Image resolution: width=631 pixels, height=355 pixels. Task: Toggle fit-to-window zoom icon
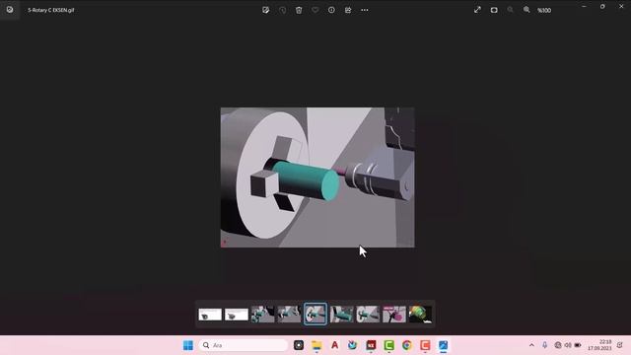point(494,10)
